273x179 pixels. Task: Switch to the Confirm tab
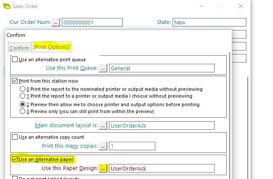pyautogui.click(x=19, y=48)
